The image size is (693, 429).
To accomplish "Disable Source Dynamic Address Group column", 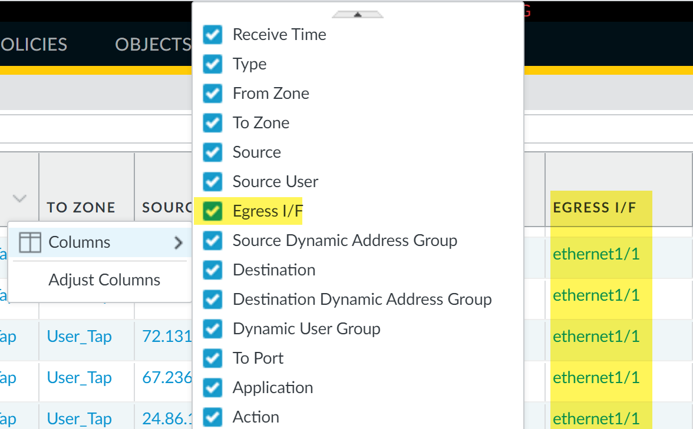I will pos(212,240).
